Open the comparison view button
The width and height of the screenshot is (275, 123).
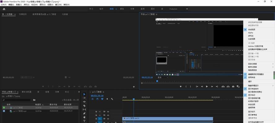(238, 86)
